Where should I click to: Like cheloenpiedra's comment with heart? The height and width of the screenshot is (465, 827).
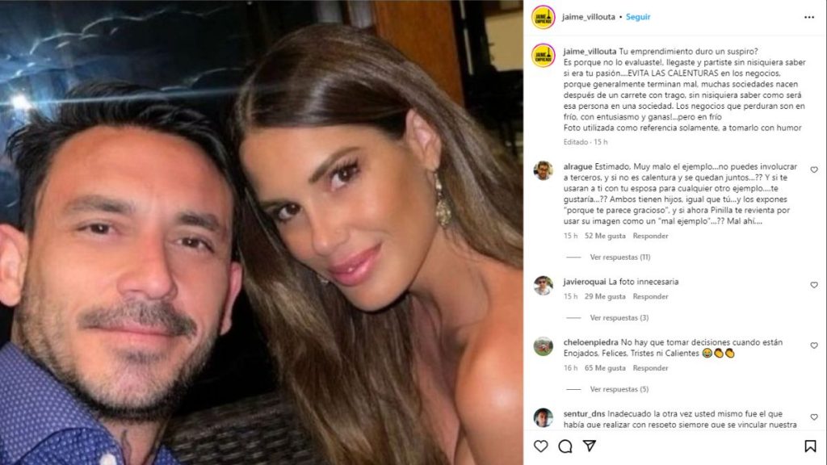814,346
